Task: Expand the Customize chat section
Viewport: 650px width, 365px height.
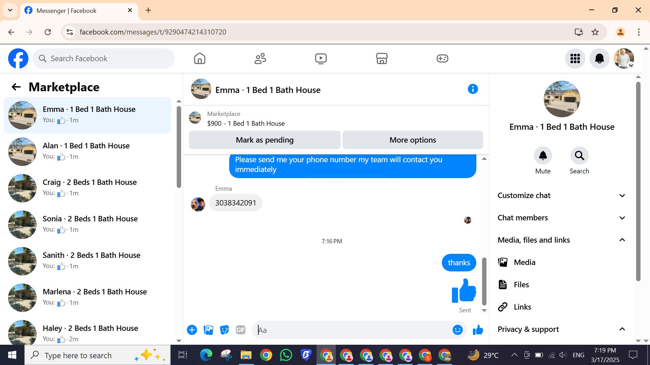Action: click(562, 195)
